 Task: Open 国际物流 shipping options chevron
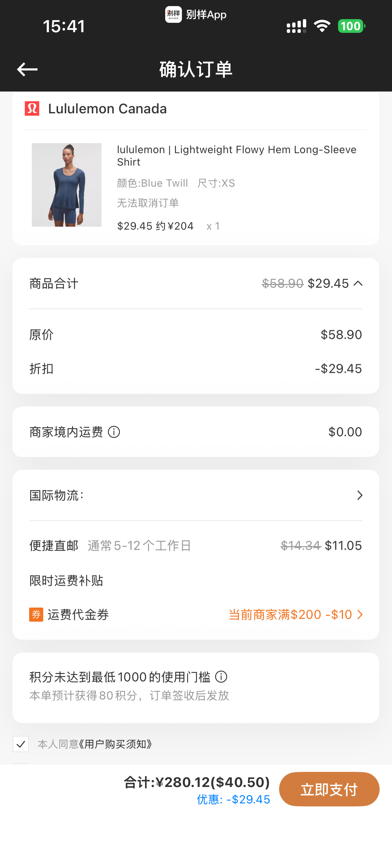pos(360,495)
